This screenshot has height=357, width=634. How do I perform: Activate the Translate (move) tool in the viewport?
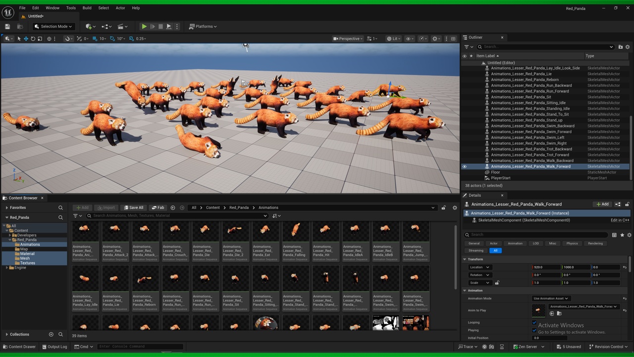(x=26, y=39)
